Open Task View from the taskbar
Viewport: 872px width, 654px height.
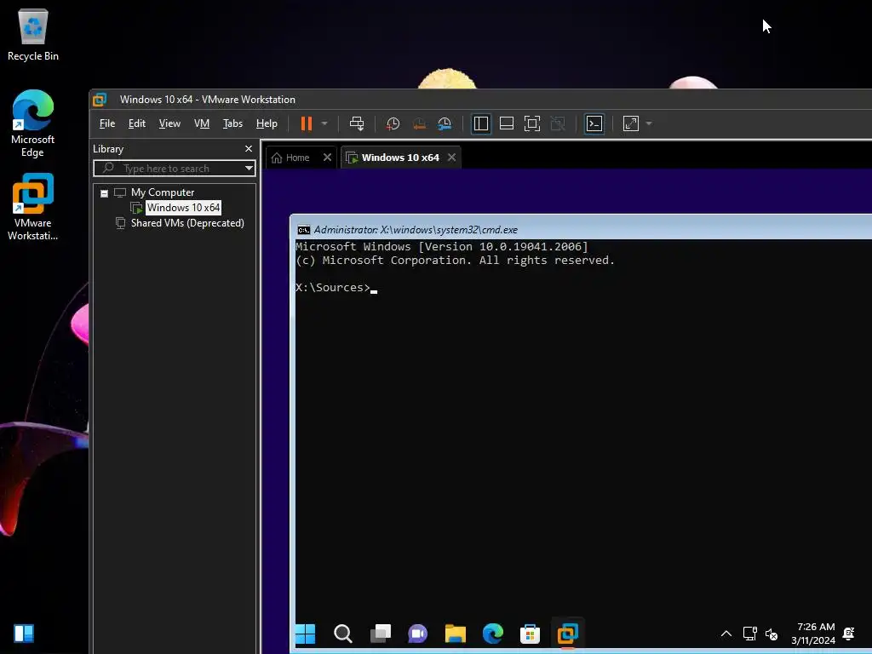381,634
